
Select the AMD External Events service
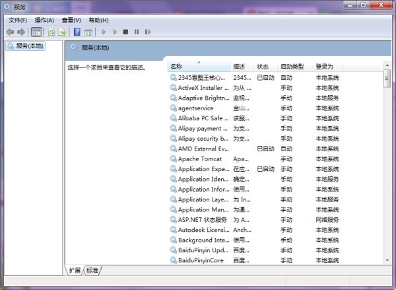(x=255, y=149)
